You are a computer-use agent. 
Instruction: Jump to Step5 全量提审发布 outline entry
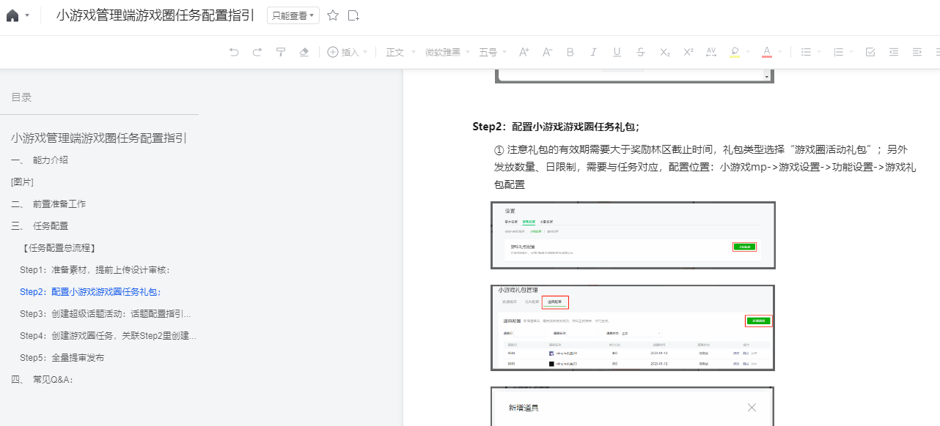pos(62,357)
